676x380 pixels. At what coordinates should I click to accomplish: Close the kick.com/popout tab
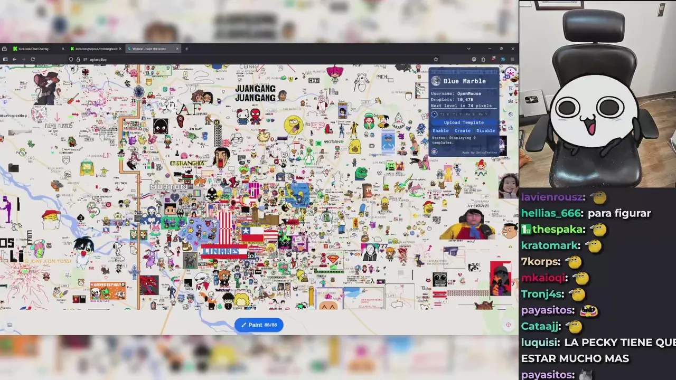coord(120,49)
